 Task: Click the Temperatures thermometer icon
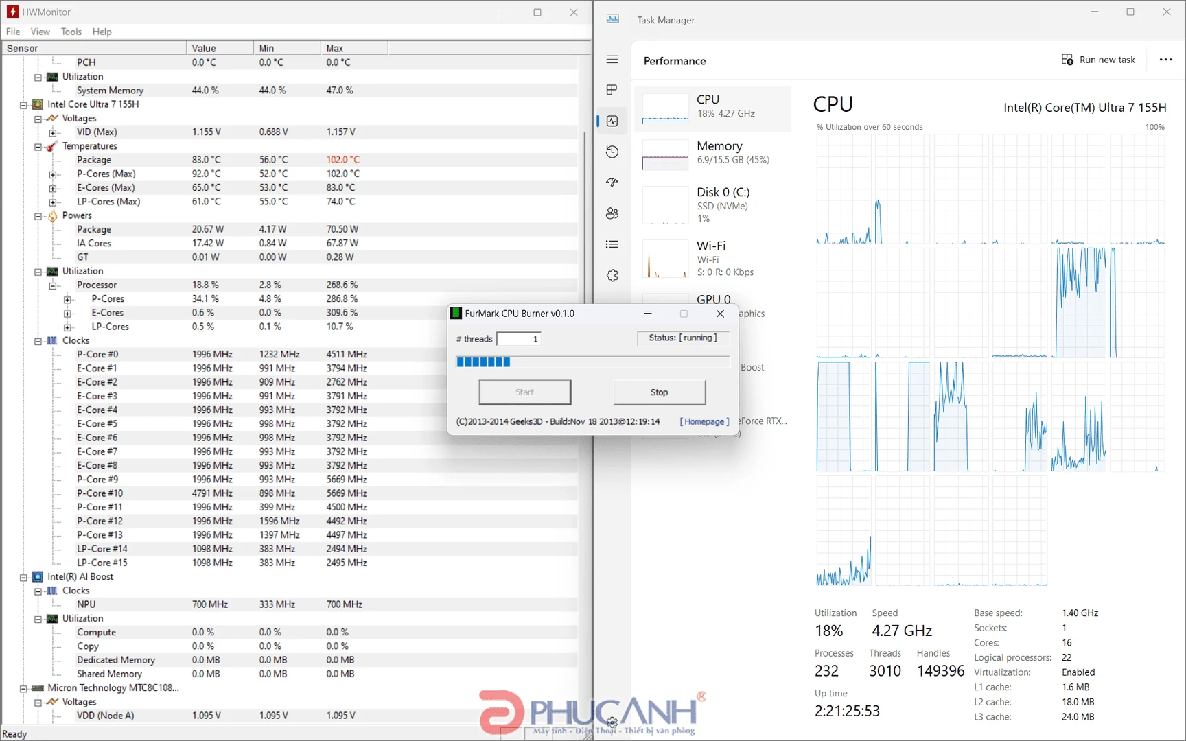click(52, 146)
